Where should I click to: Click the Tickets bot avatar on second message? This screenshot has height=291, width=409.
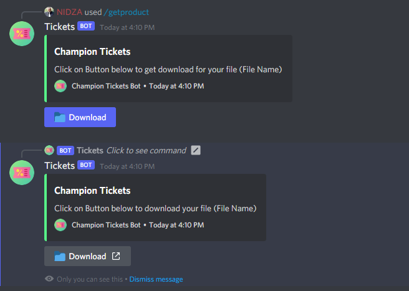pyautogui.click(x=22, y=171)
